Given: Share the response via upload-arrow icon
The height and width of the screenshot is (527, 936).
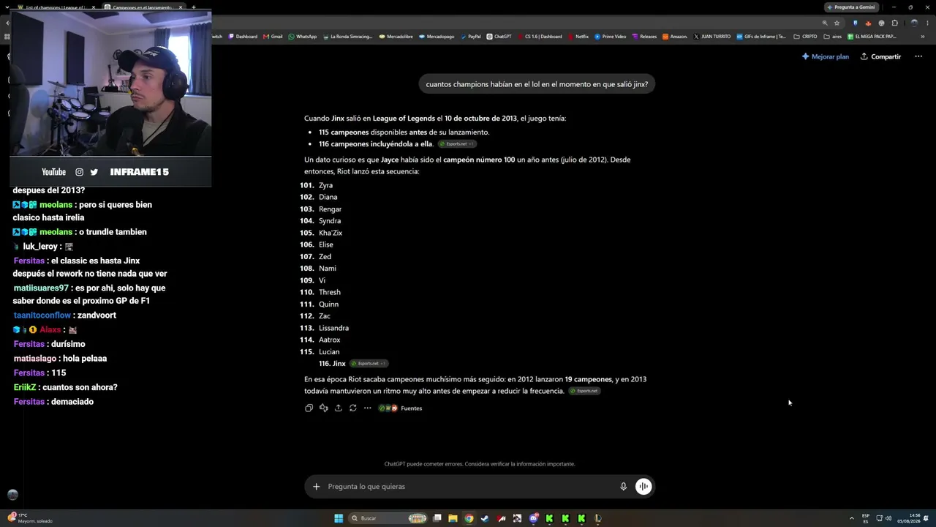Looking at the screenshot, I should tap(338, 408).
